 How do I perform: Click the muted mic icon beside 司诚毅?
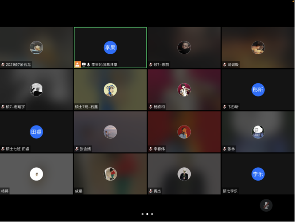(224, 65)
